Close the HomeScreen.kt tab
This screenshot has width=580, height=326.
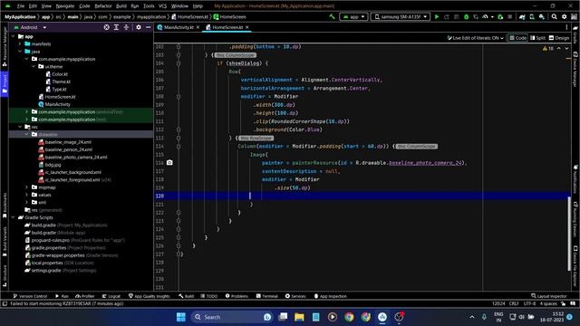point(246,27)
